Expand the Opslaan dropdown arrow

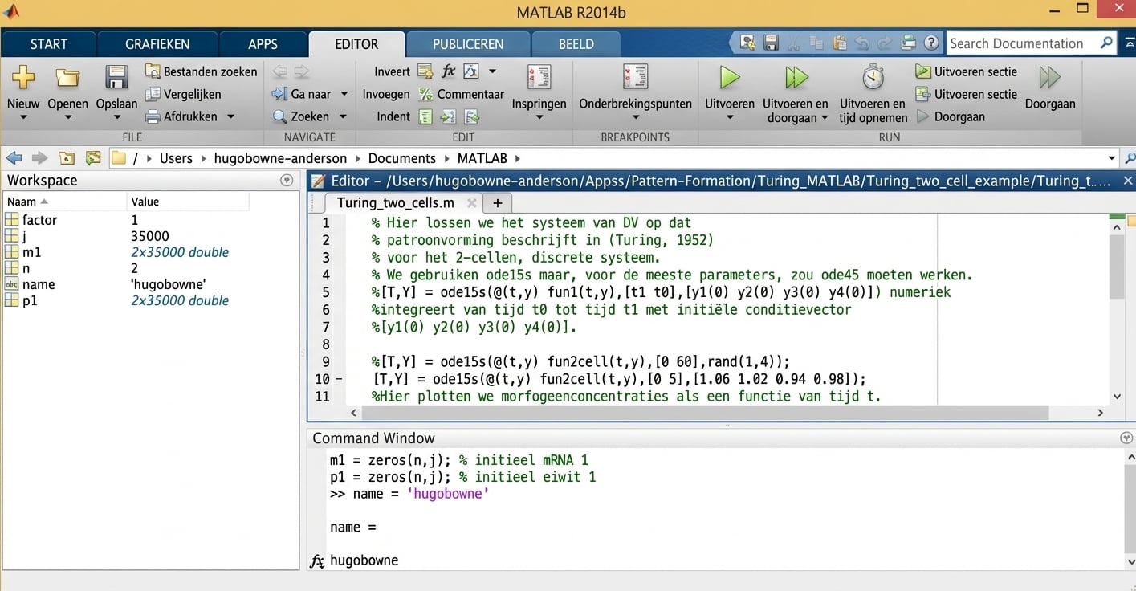(116, 118)
